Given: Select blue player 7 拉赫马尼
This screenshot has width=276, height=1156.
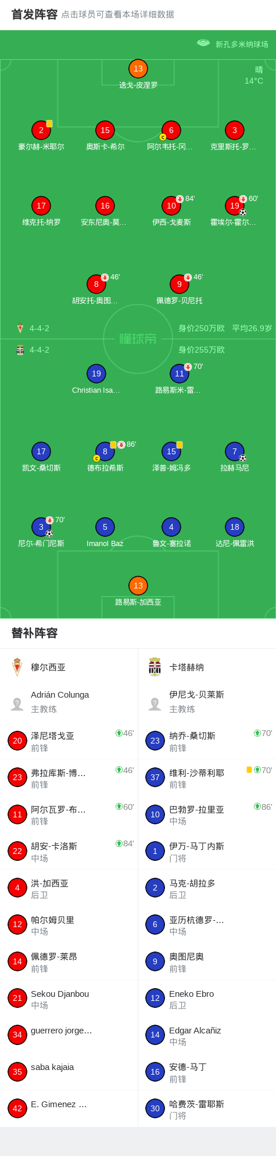Looking at the screenshot, I should pyautogui.click(x=234, y=451).
